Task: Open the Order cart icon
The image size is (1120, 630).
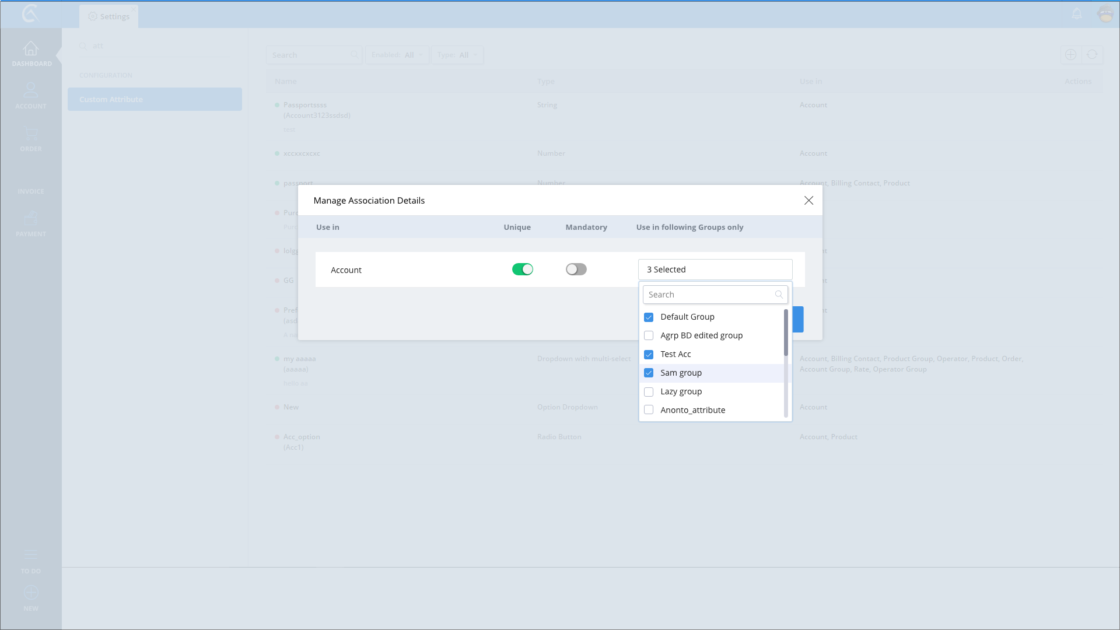Action: click(31, 134)
